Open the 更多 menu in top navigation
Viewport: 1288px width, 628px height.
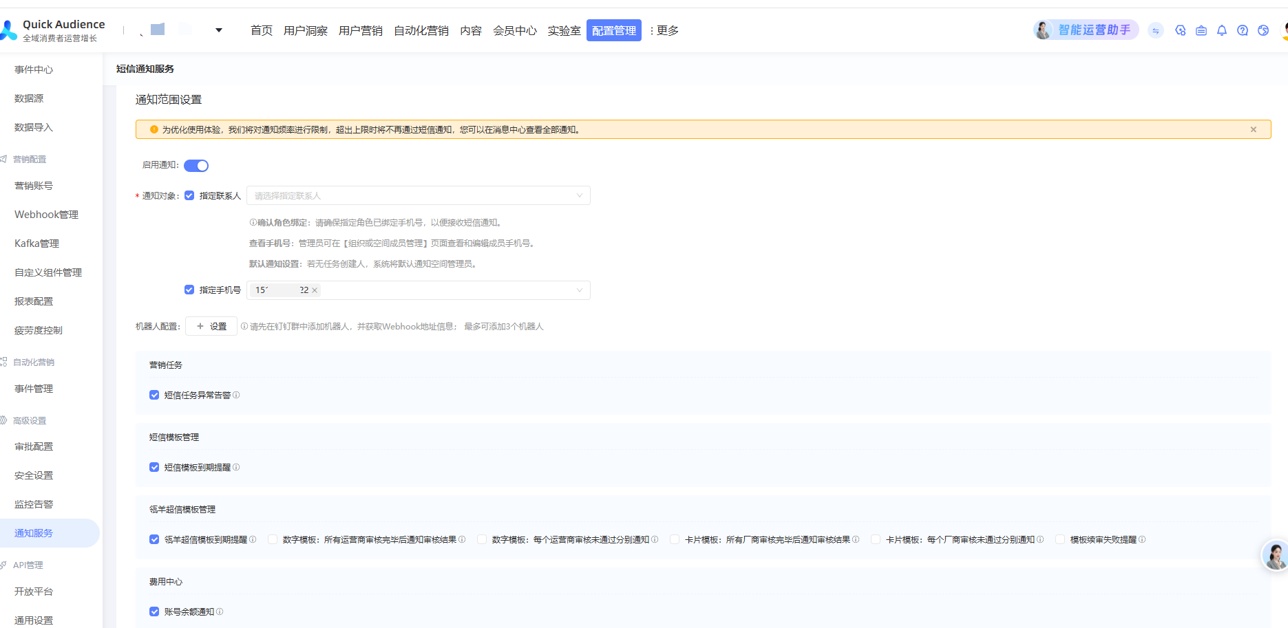coord(664,30)
